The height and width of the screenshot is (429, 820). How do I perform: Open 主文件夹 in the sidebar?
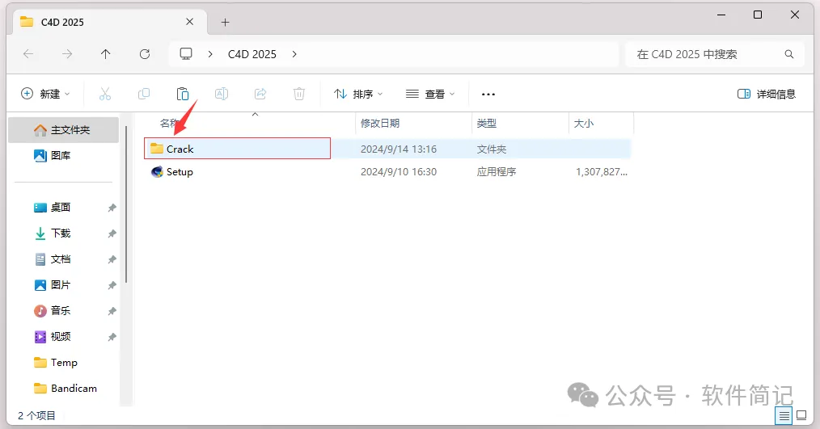[64, 129]
